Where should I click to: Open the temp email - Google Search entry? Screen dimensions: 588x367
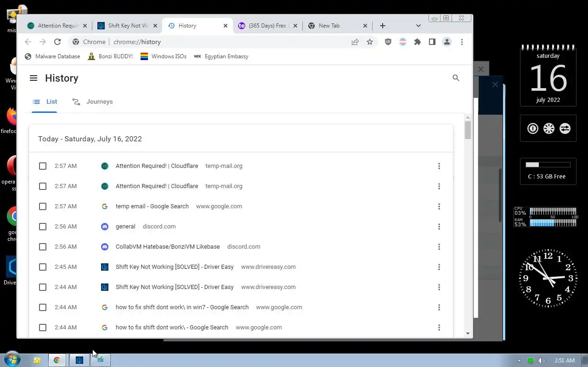[x=152, y=206]
